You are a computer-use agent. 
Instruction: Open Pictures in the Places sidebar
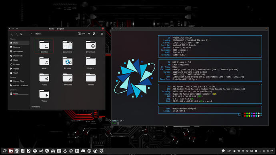pyautogui.click(x=19, y=64)
